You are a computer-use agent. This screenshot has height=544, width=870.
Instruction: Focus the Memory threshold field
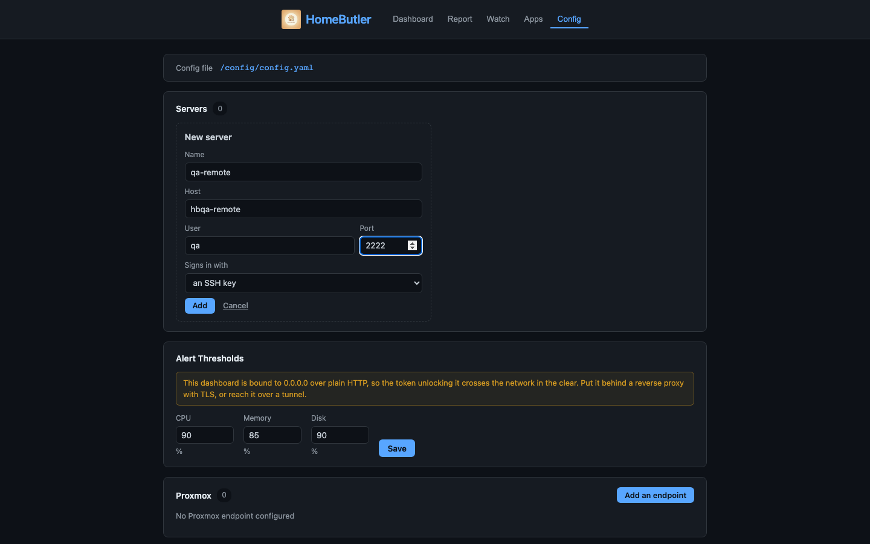pos(272,435)
